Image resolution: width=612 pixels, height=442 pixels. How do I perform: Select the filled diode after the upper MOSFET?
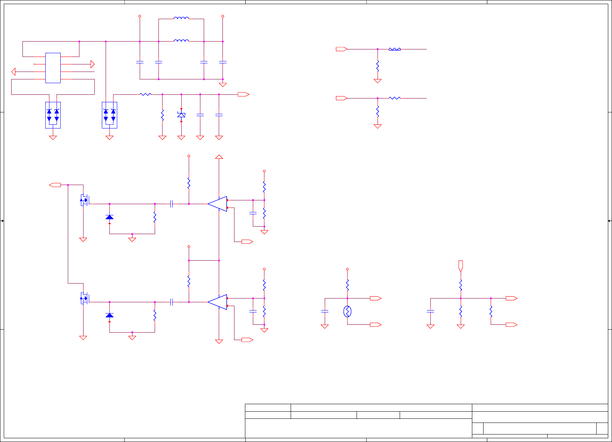(x=109, y=217)
